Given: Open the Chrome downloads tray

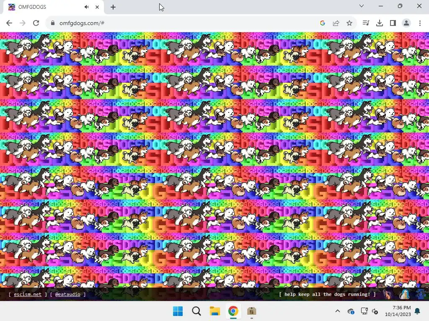Looking at the screenshot, I should 380,23.
